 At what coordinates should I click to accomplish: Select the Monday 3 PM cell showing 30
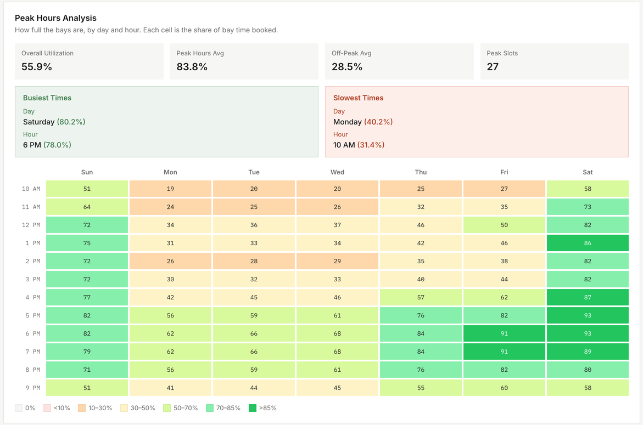170,279
